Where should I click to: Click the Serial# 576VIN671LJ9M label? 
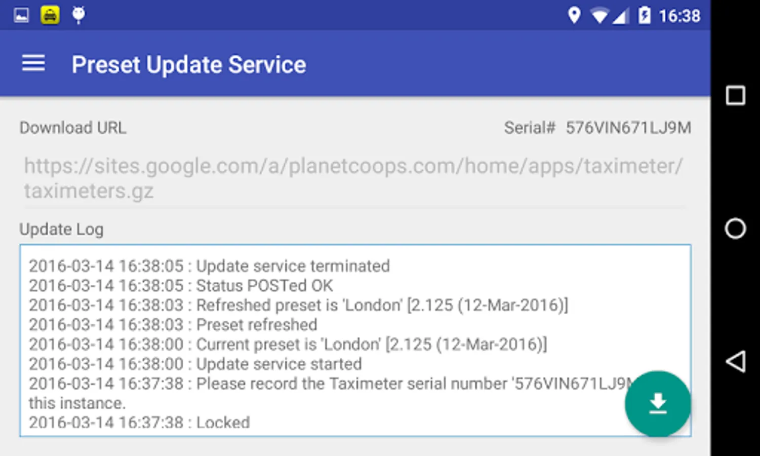pos(597,128)
